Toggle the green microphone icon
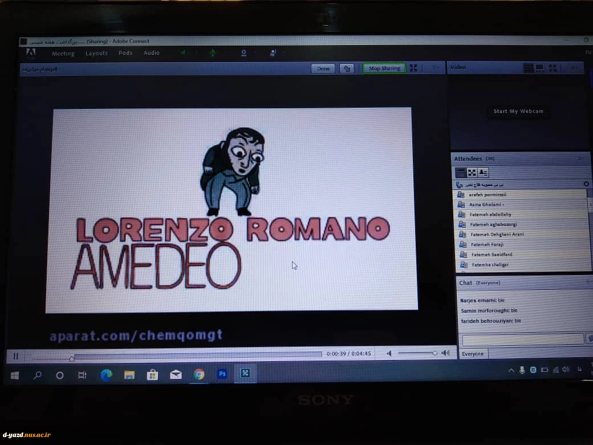The width and height of the screenshot is (593, 445). (213, 53)
